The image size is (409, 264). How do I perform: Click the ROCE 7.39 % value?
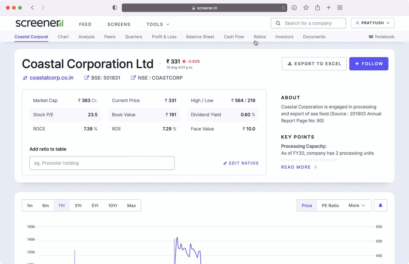(x=91, y=129)
